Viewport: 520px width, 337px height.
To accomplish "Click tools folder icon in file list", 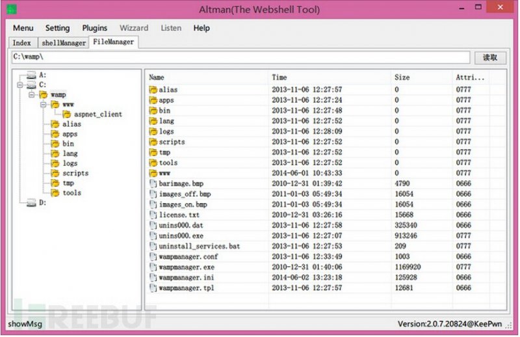I will [153, 163].
